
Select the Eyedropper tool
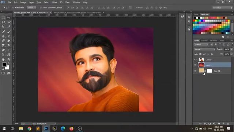pyautogui.click(x=9, y=27)
